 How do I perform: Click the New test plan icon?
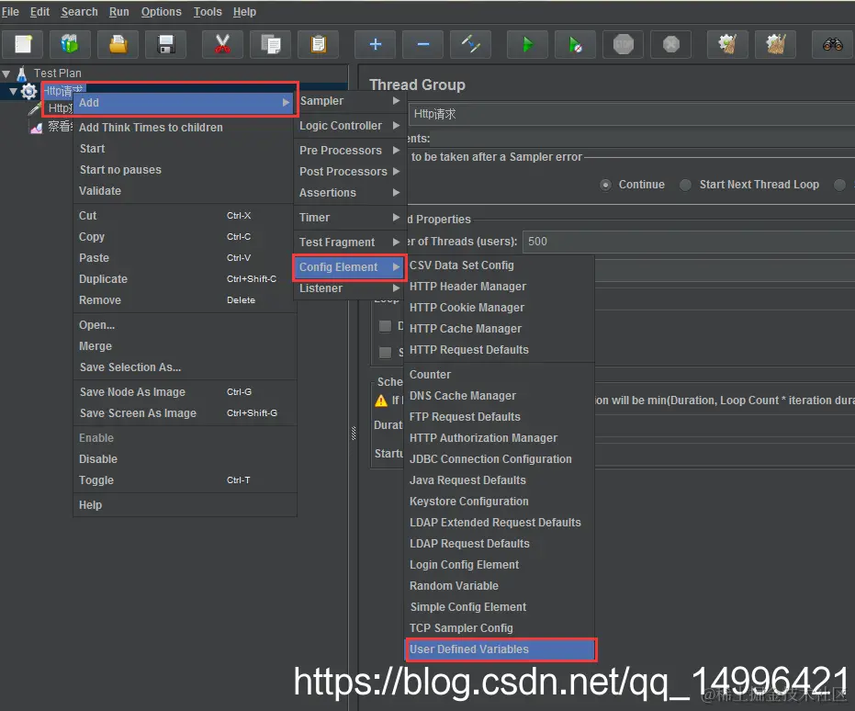tap(23, 44)
